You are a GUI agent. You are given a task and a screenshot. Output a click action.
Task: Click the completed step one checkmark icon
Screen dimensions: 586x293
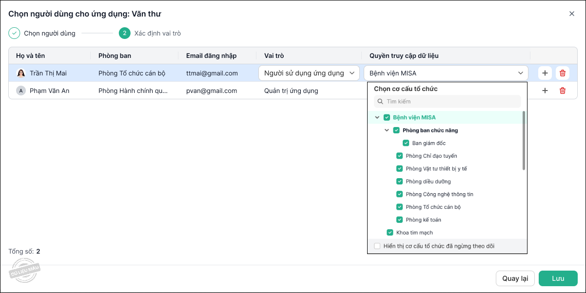coord(14,33)
